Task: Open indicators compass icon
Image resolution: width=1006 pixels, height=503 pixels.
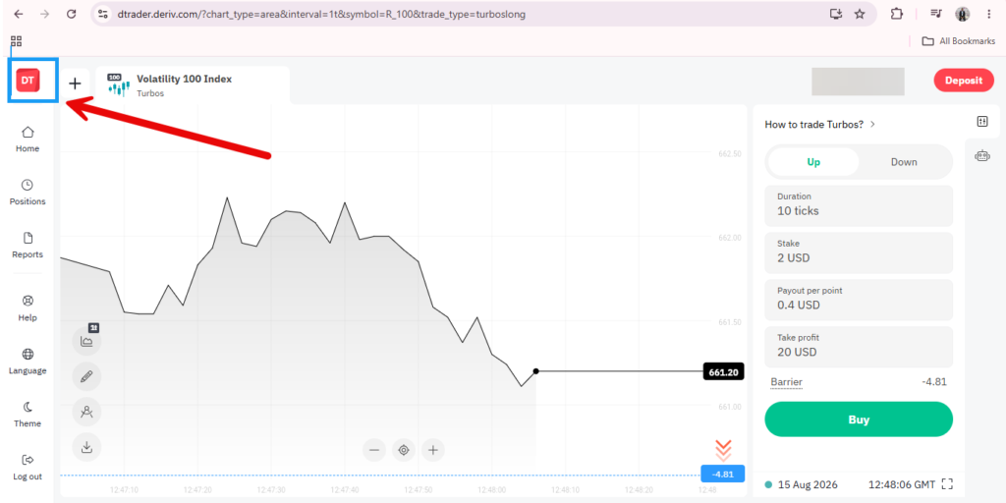Action: coord(86,413)
